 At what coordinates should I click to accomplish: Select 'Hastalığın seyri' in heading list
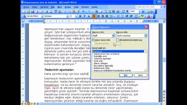pos(100,56)
